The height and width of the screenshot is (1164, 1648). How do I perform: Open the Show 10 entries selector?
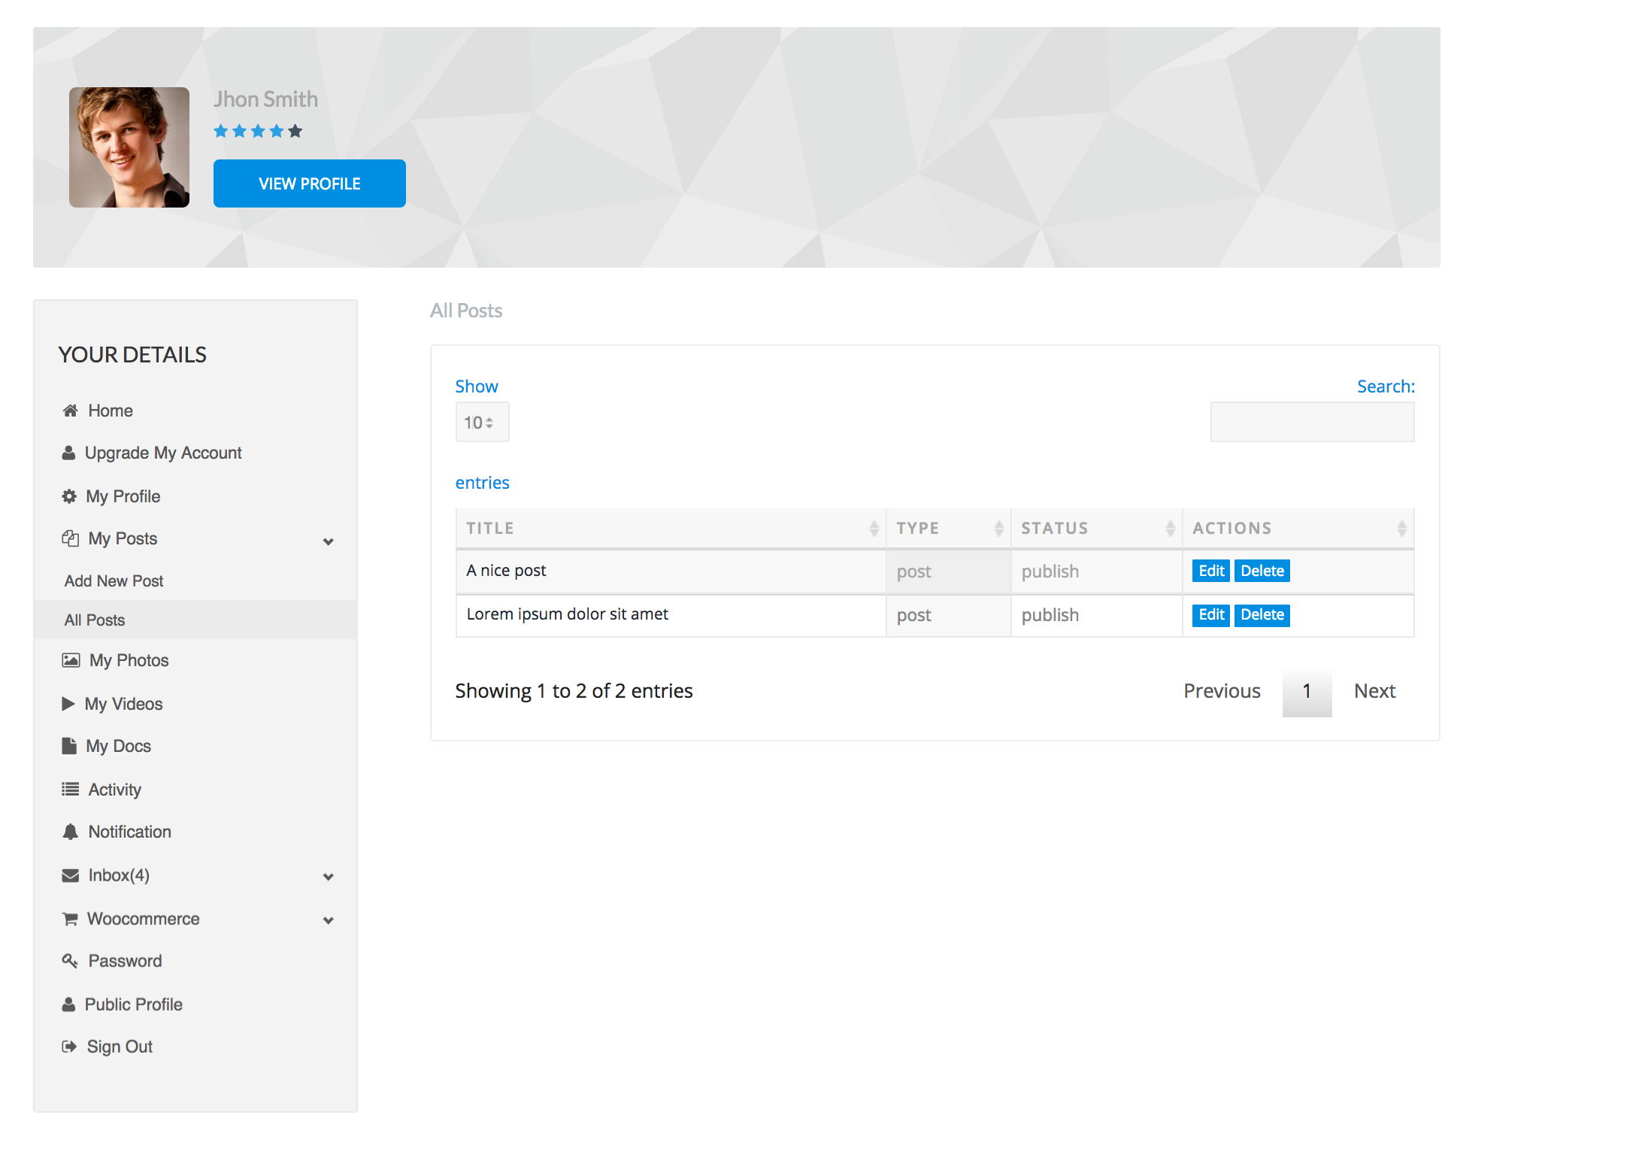click(482, 422)
